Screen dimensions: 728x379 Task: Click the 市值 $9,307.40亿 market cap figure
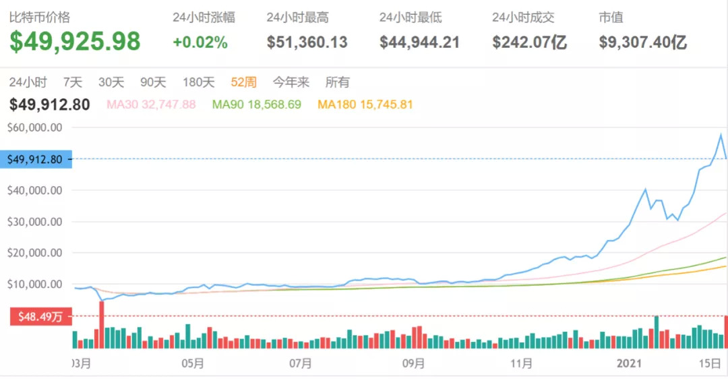642,42
